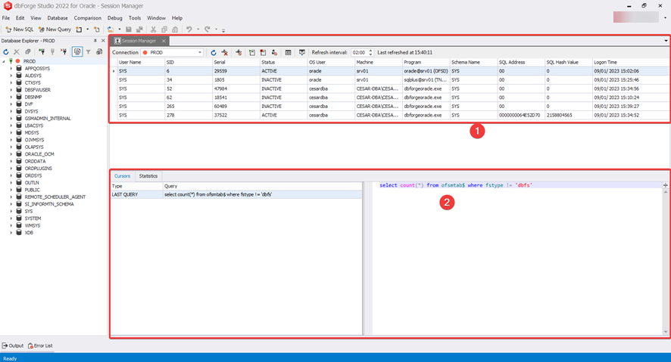Screen dimensions: 671x362
Task: Click the red-square stop icon in session toolbar
Action: pyautogui.click(x=264, y=52)
